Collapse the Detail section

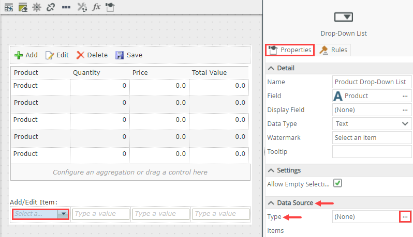coord(271,68)
